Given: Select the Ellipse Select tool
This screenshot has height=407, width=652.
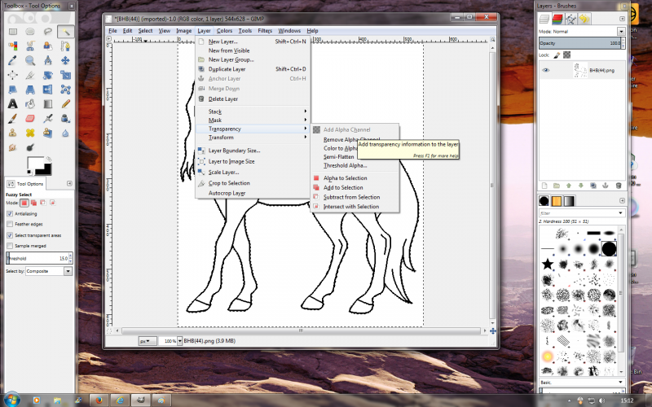Looking at the screenshot, I should click(x=30, y=32).
